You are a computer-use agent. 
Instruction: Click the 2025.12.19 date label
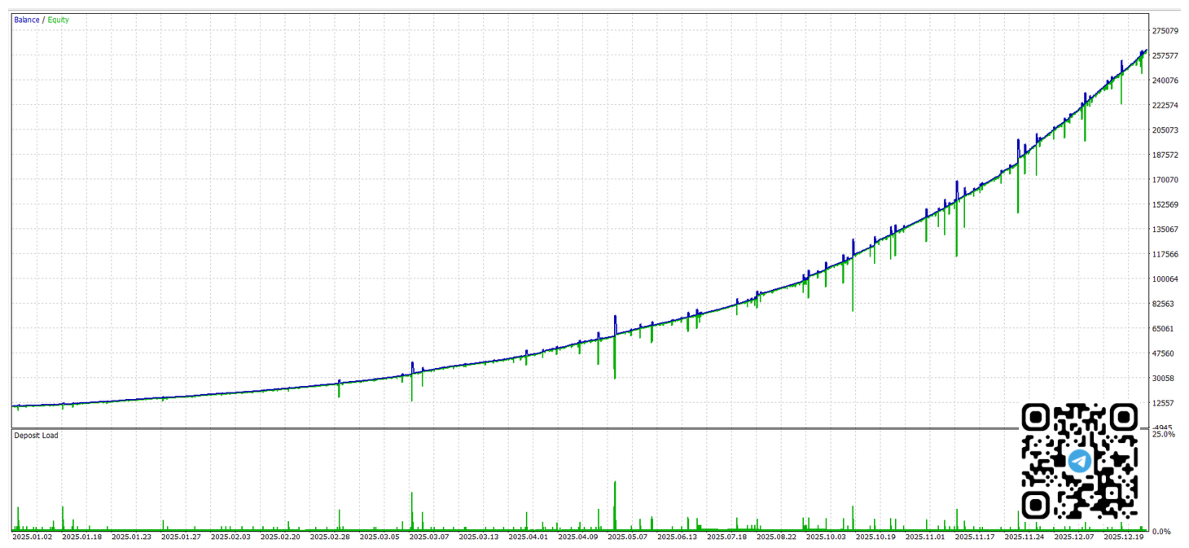click(1125, 537)
